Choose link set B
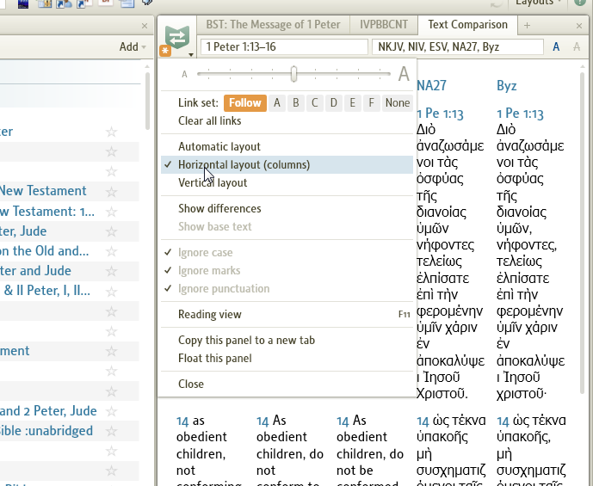The image size is (593, 486). (x=296, y=103)
